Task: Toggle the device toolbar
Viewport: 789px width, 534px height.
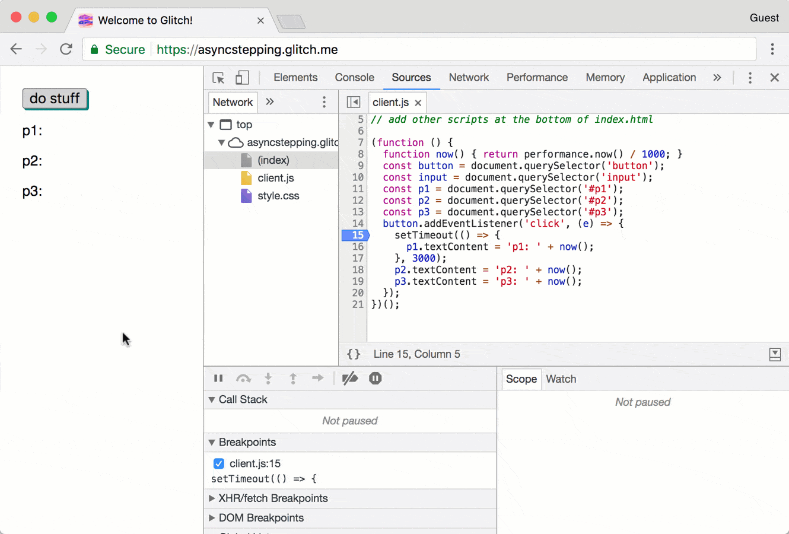Action: (x=241, y=78)
